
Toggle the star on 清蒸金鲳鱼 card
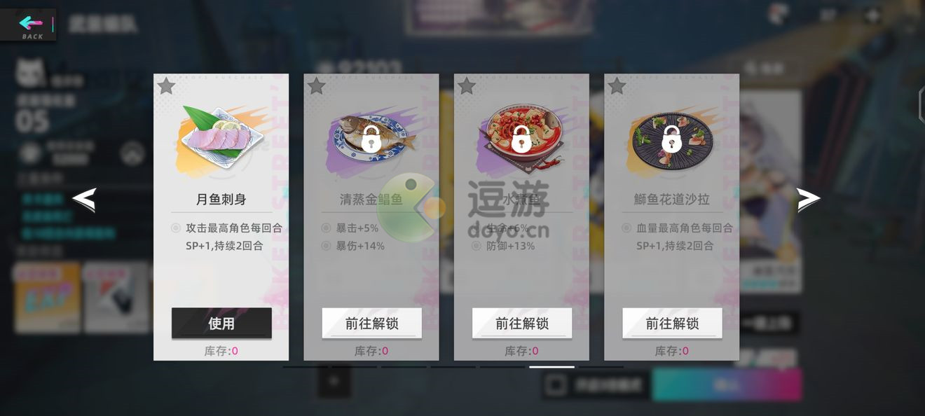click(x=317, y=86)
